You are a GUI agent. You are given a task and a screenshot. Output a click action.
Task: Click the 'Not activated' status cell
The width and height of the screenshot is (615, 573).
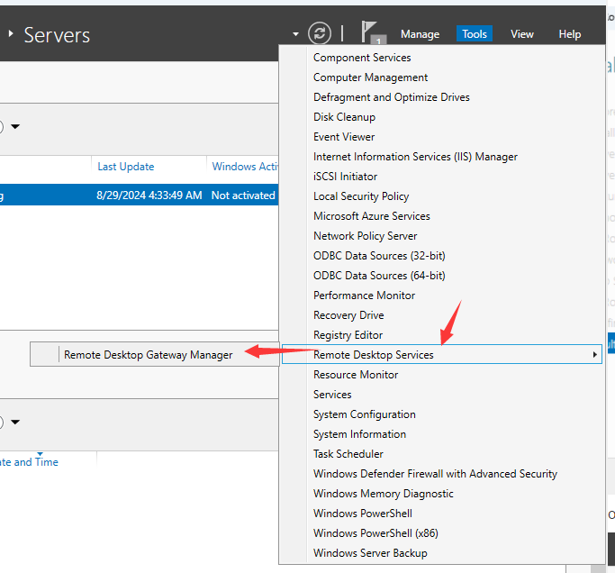pos(243,196)
